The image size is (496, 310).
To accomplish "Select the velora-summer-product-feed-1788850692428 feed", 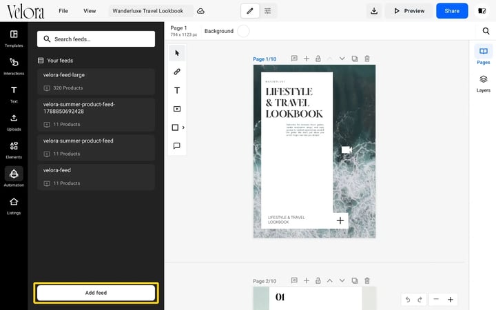I will [x=96, y=115].
